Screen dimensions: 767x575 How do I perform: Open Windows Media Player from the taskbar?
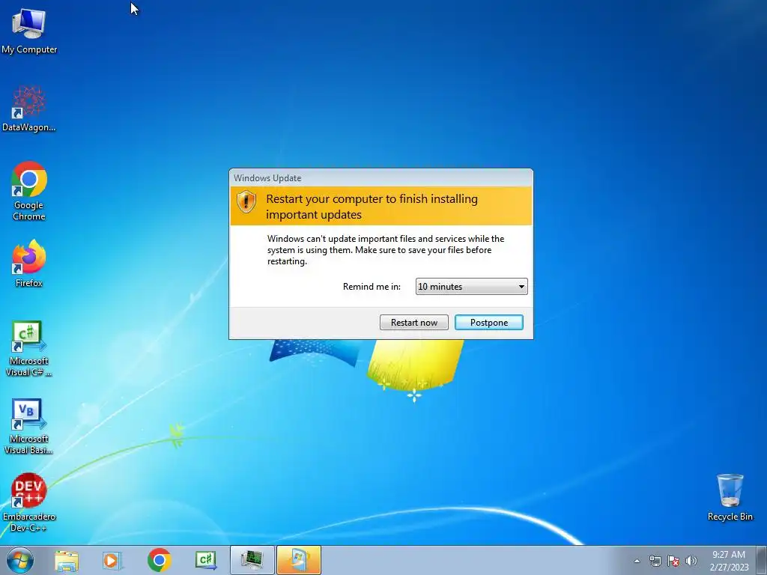112,560
